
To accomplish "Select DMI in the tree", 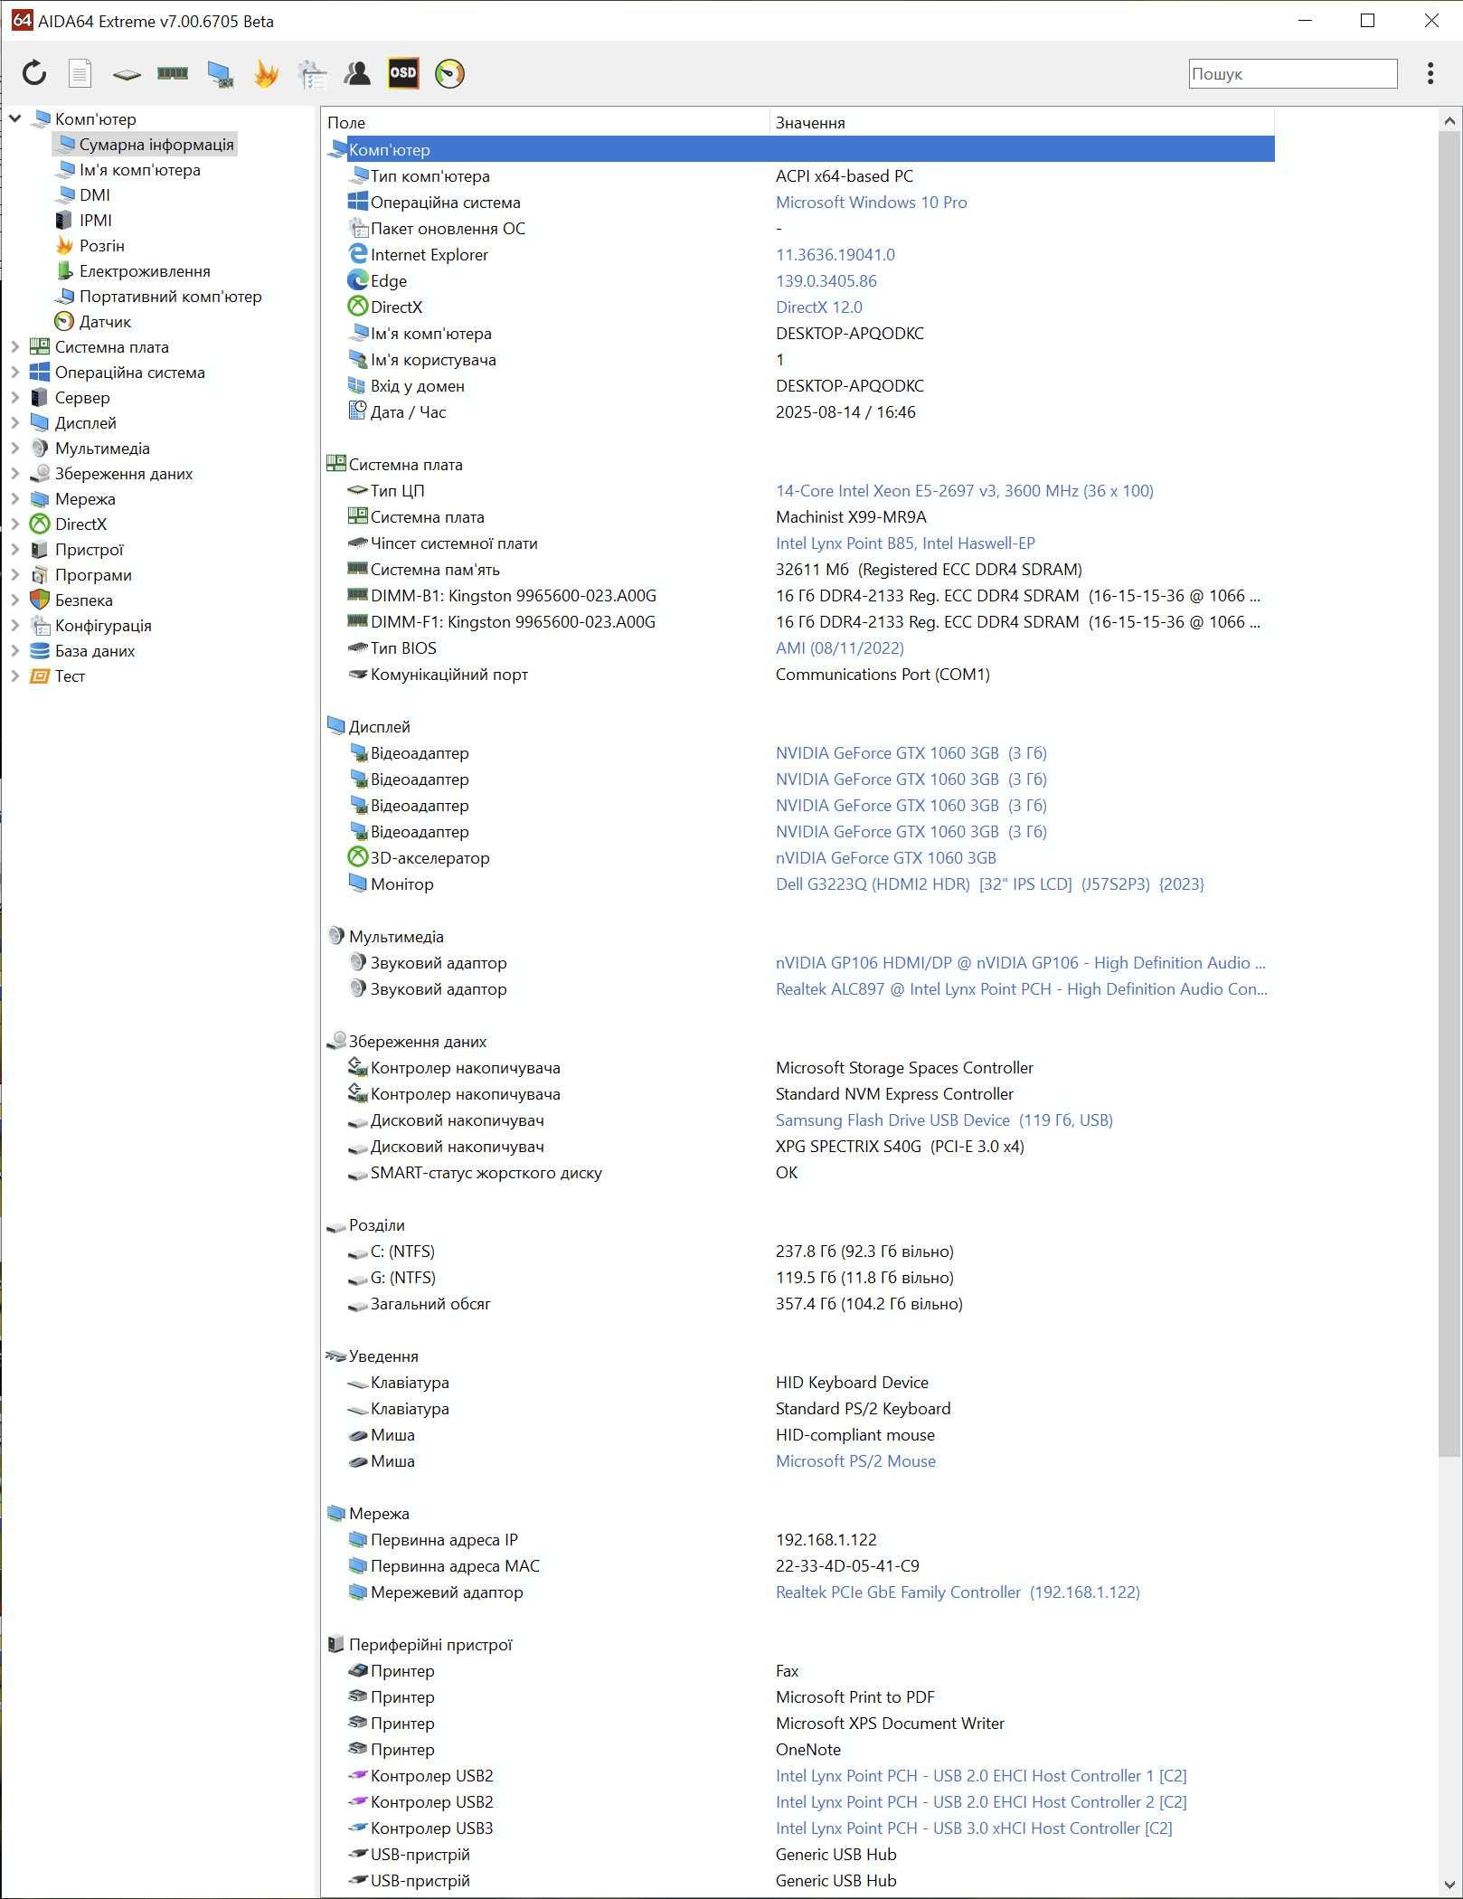I will [x=95, y=195].
